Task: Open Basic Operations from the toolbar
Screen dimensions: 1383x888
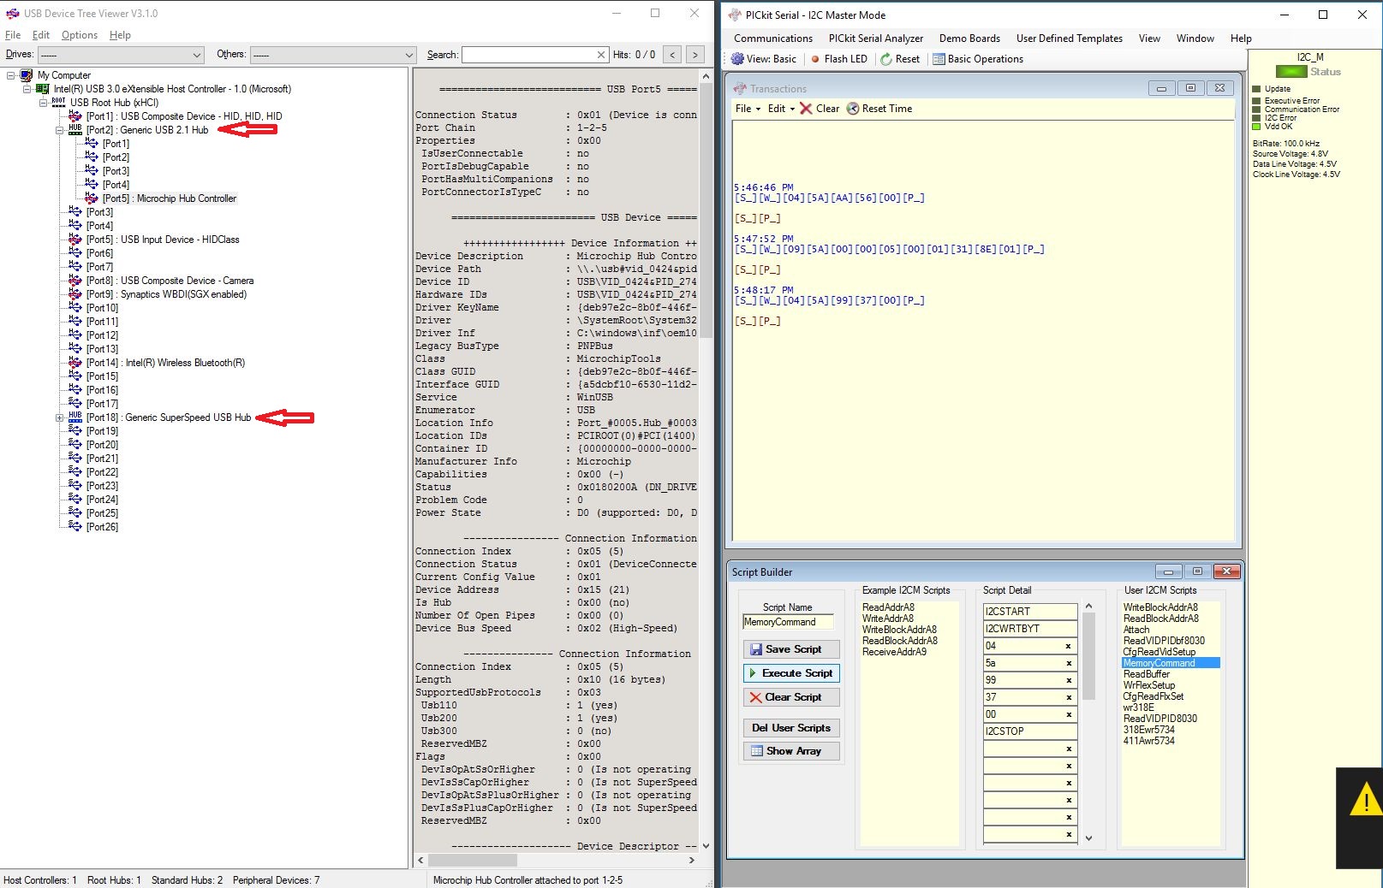Action: pyautogui.click(x=978, y=59)
